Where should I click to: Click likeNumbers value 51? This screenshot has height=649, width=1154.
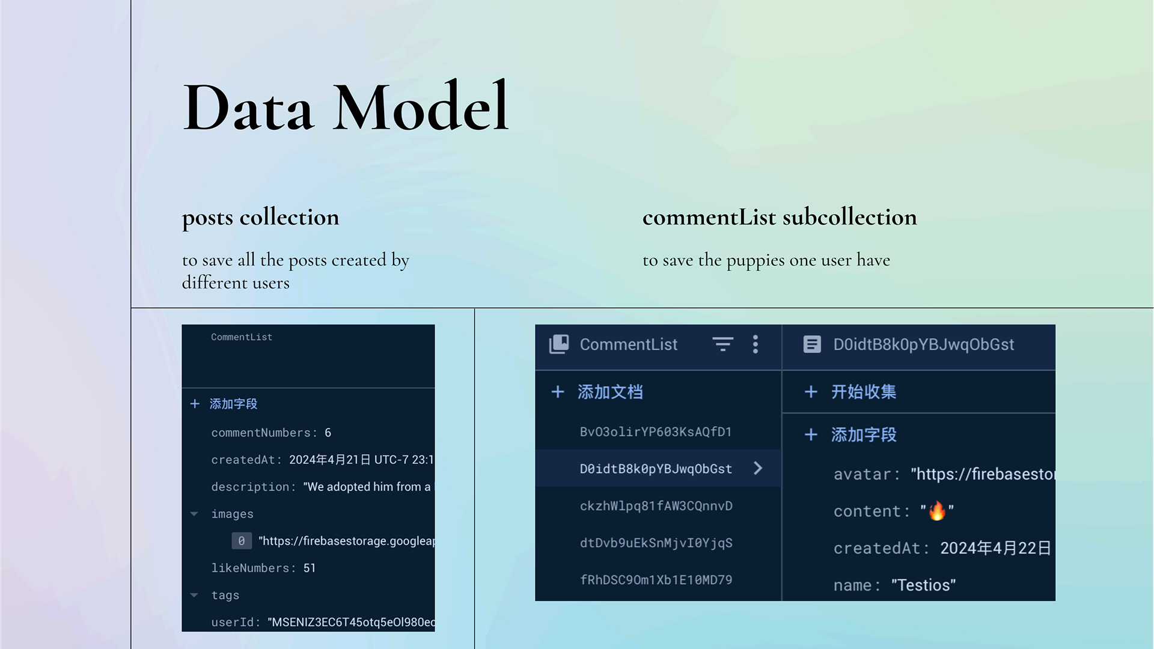click(x=309, y=568)
